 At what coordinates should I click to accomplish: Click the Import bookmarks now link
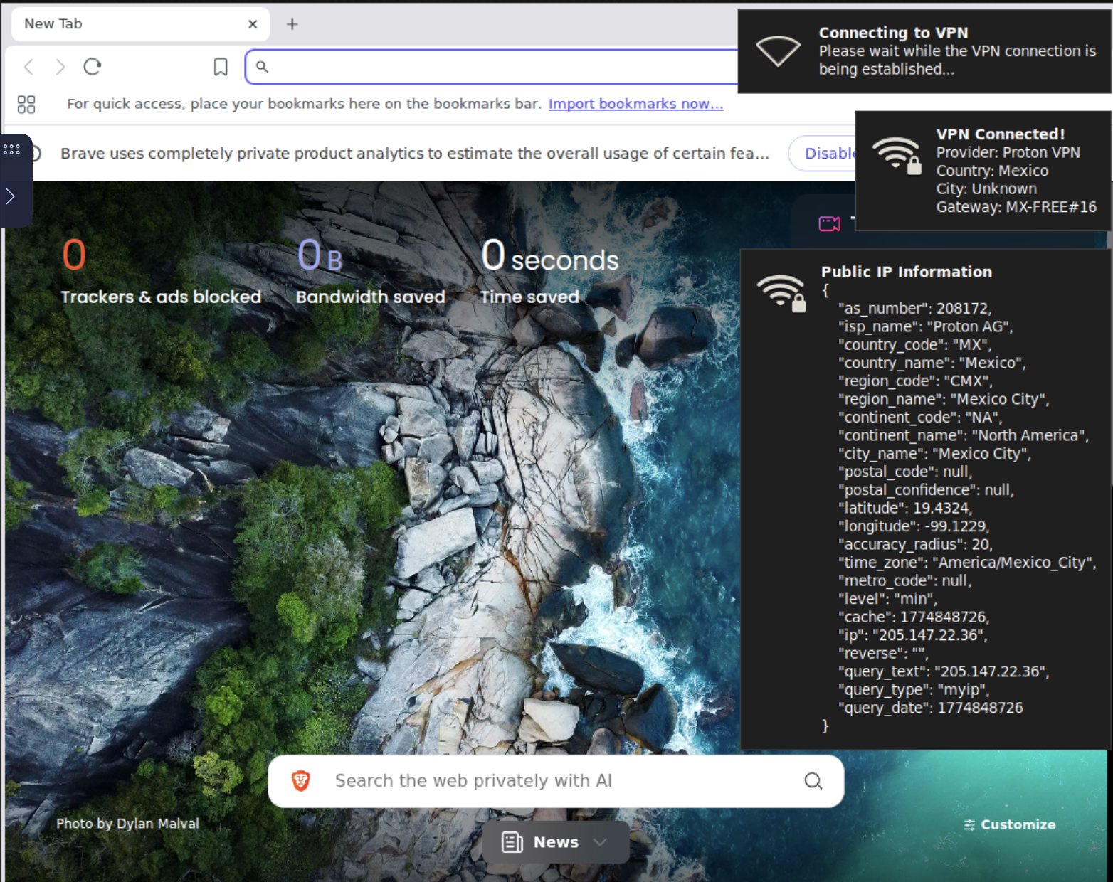(x=635, y=104)
